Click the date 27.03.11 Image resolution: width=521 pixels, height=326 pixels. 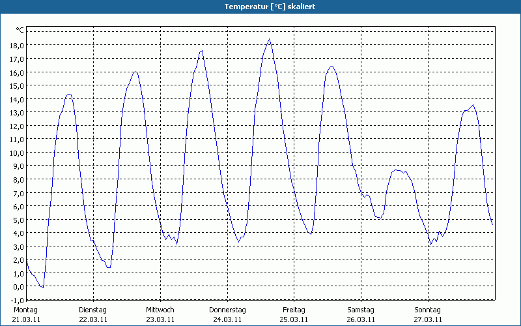tap(428, 319)
